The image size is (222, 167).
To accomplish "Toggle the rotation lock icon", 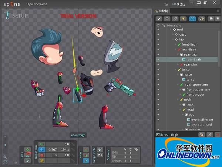I will tap(73, 144).
